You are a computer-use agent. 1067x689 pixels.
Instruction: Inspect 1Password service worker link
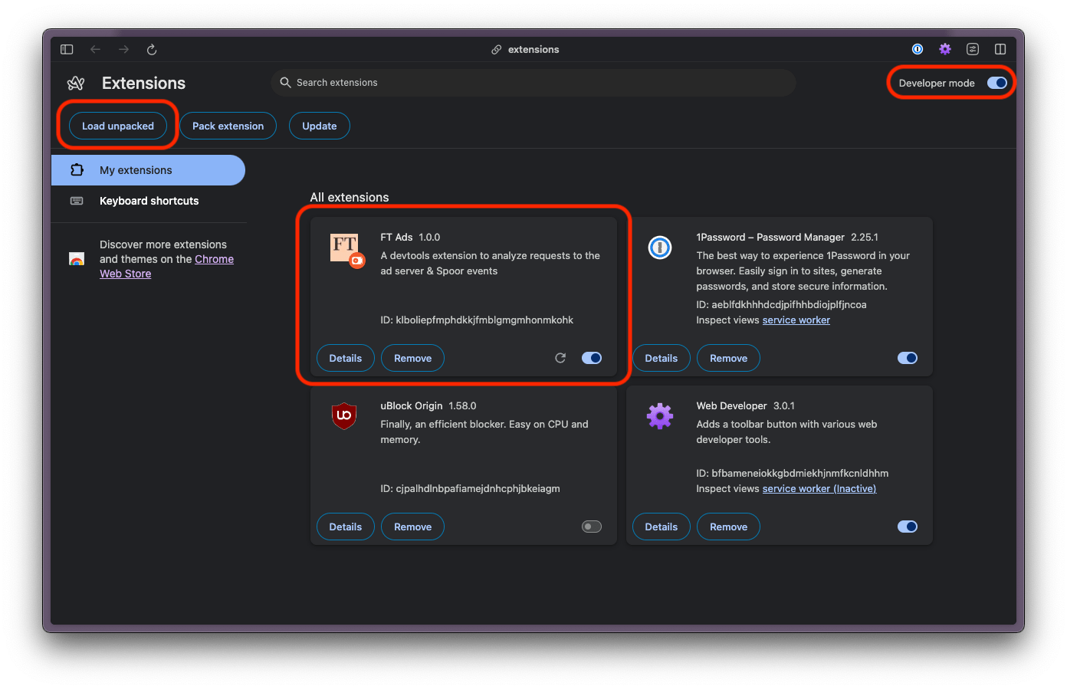pos(796,320)
